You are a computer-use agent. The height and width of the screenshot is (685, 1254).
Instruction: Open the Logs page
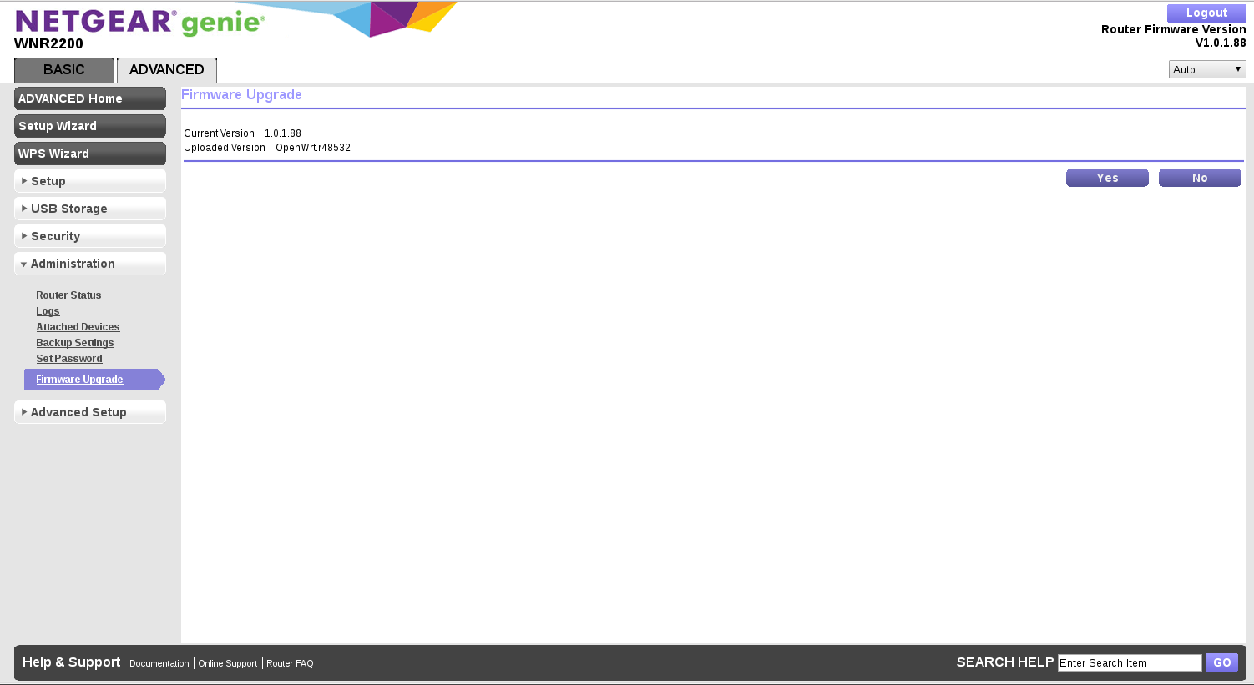click(x=48, y=311)
